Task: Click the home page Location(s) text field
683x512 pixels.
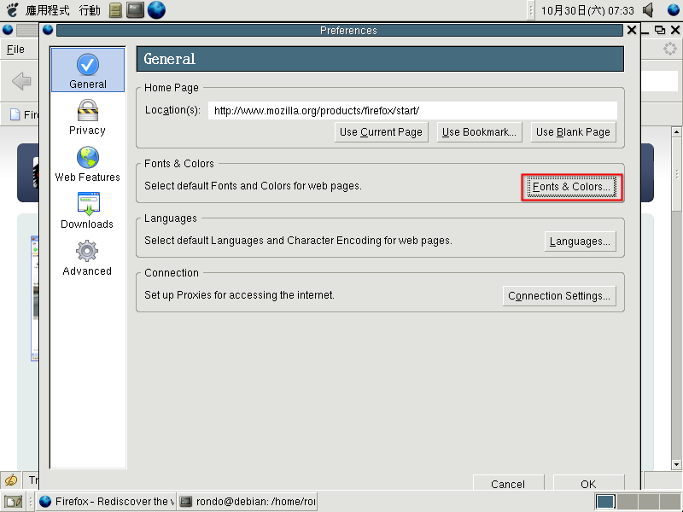Action: 412,111
